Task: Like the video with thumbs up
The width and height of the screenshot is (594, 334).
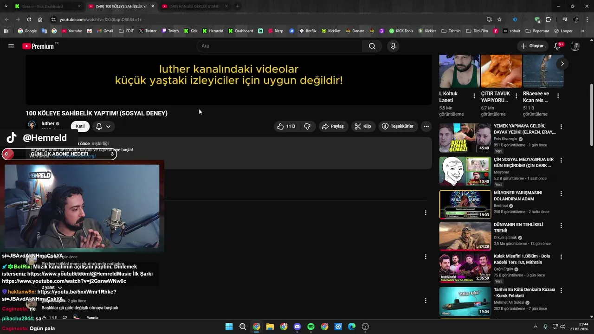Action: click(x=286, y=126)
